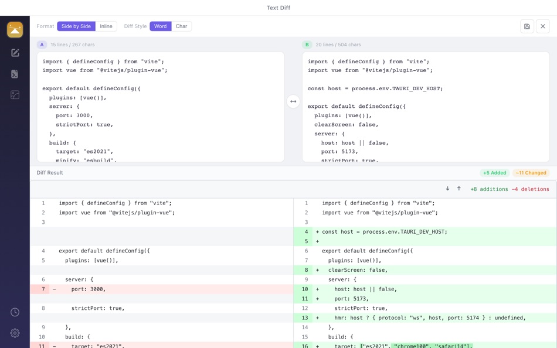Click line number 13 in right diff pane
557x348 pixels.
point(305,318)
